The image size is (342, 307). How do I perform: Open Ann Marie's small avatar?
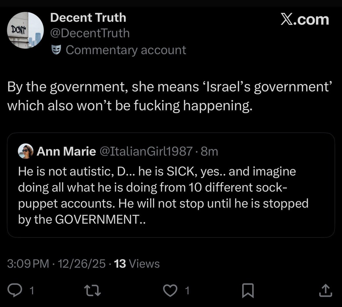pos(26,151)
